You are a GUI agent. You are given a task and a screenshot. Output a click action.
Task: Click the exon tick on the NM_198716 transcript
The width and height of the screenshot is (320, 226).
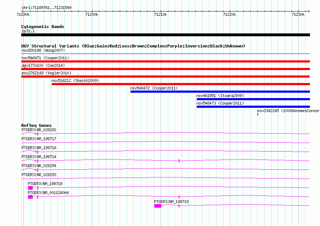[38, 152]
